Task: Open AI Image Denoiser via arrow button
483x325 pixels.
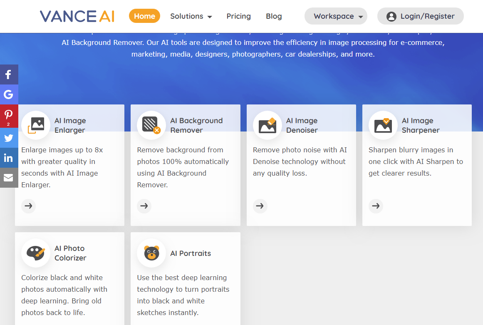Action: click(260, 206)
